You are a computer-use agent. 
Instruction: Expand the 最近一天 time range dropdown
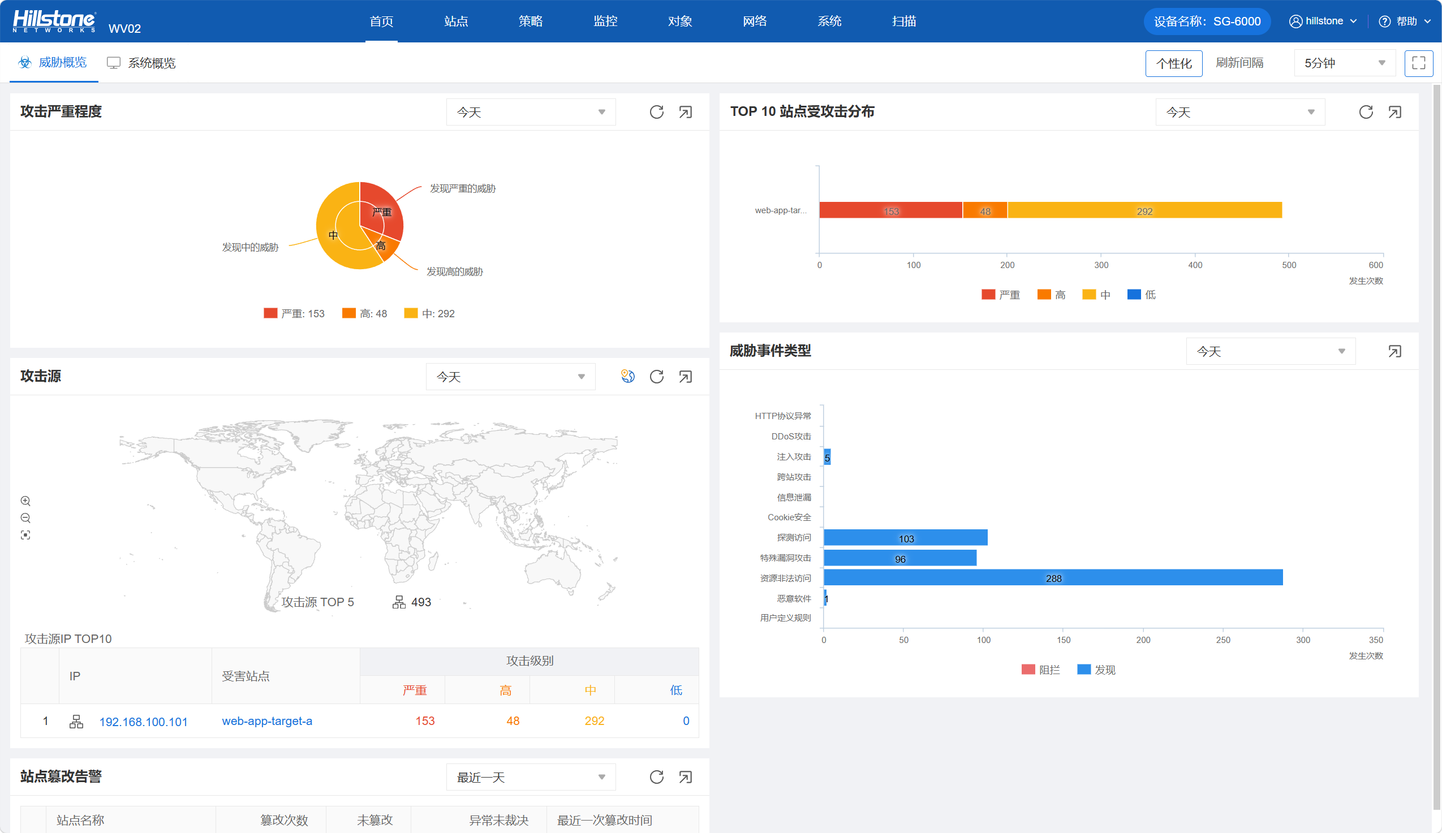point(531,777)
